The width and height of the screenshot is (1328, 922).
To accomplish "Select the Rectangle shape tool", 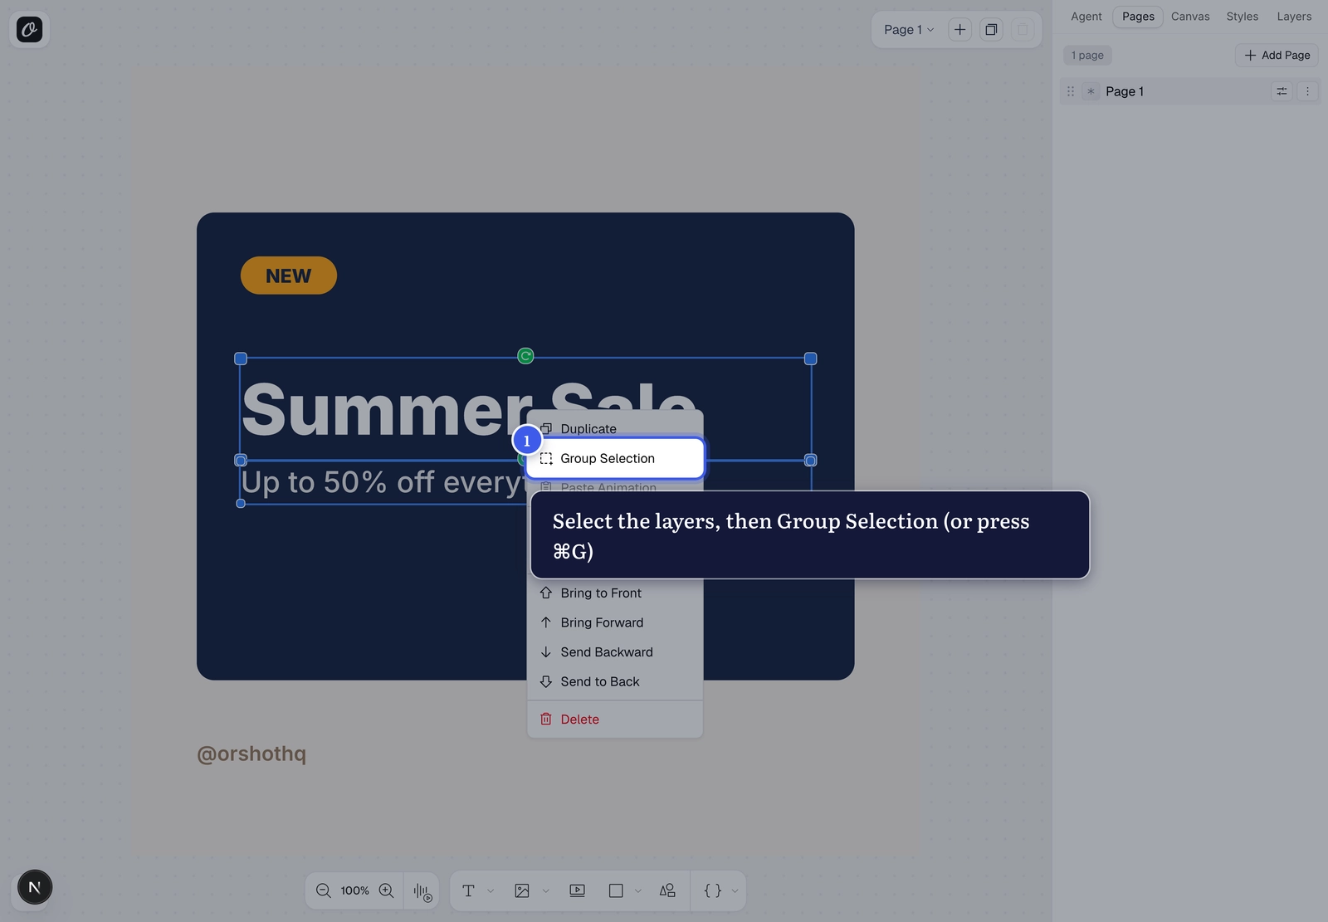I will (x=616, y=890).
